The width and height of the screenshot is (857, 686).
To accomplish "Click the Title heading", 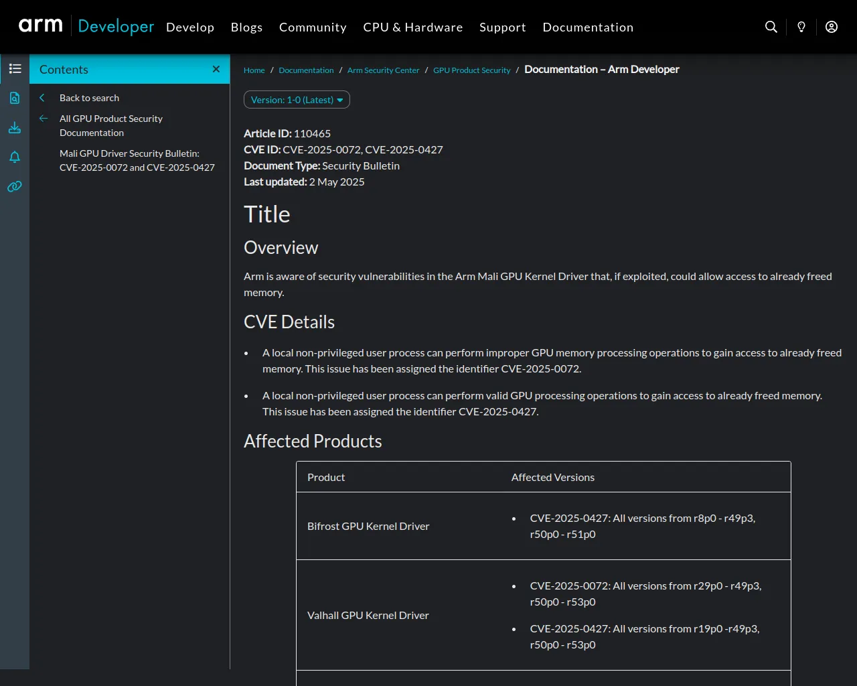I will click(267, 214).
